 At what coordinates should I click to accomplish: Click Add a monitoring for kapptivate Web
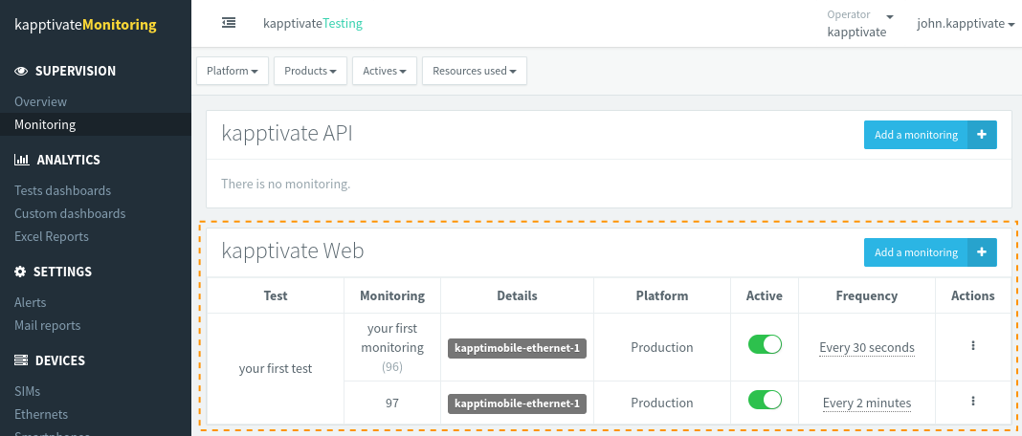(916, 252)
